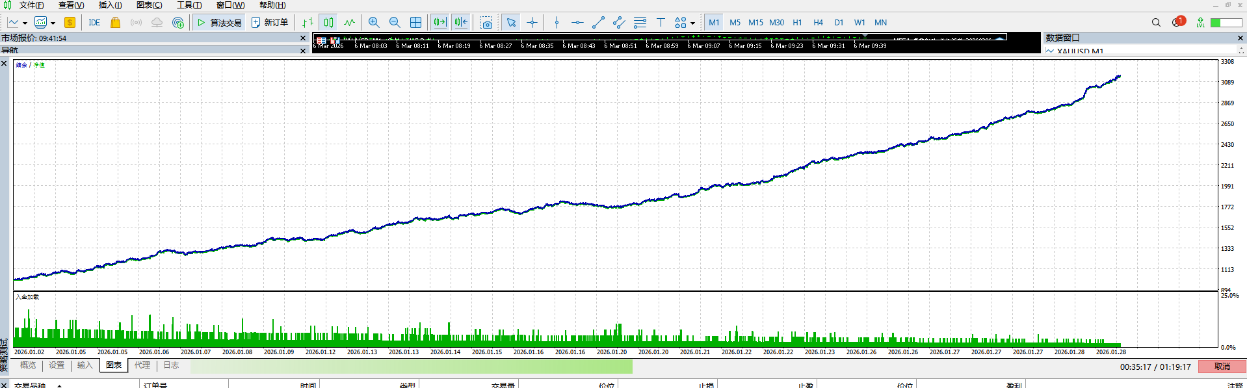
Task: Zoom out of the chart
Action: tap(395, 23)
